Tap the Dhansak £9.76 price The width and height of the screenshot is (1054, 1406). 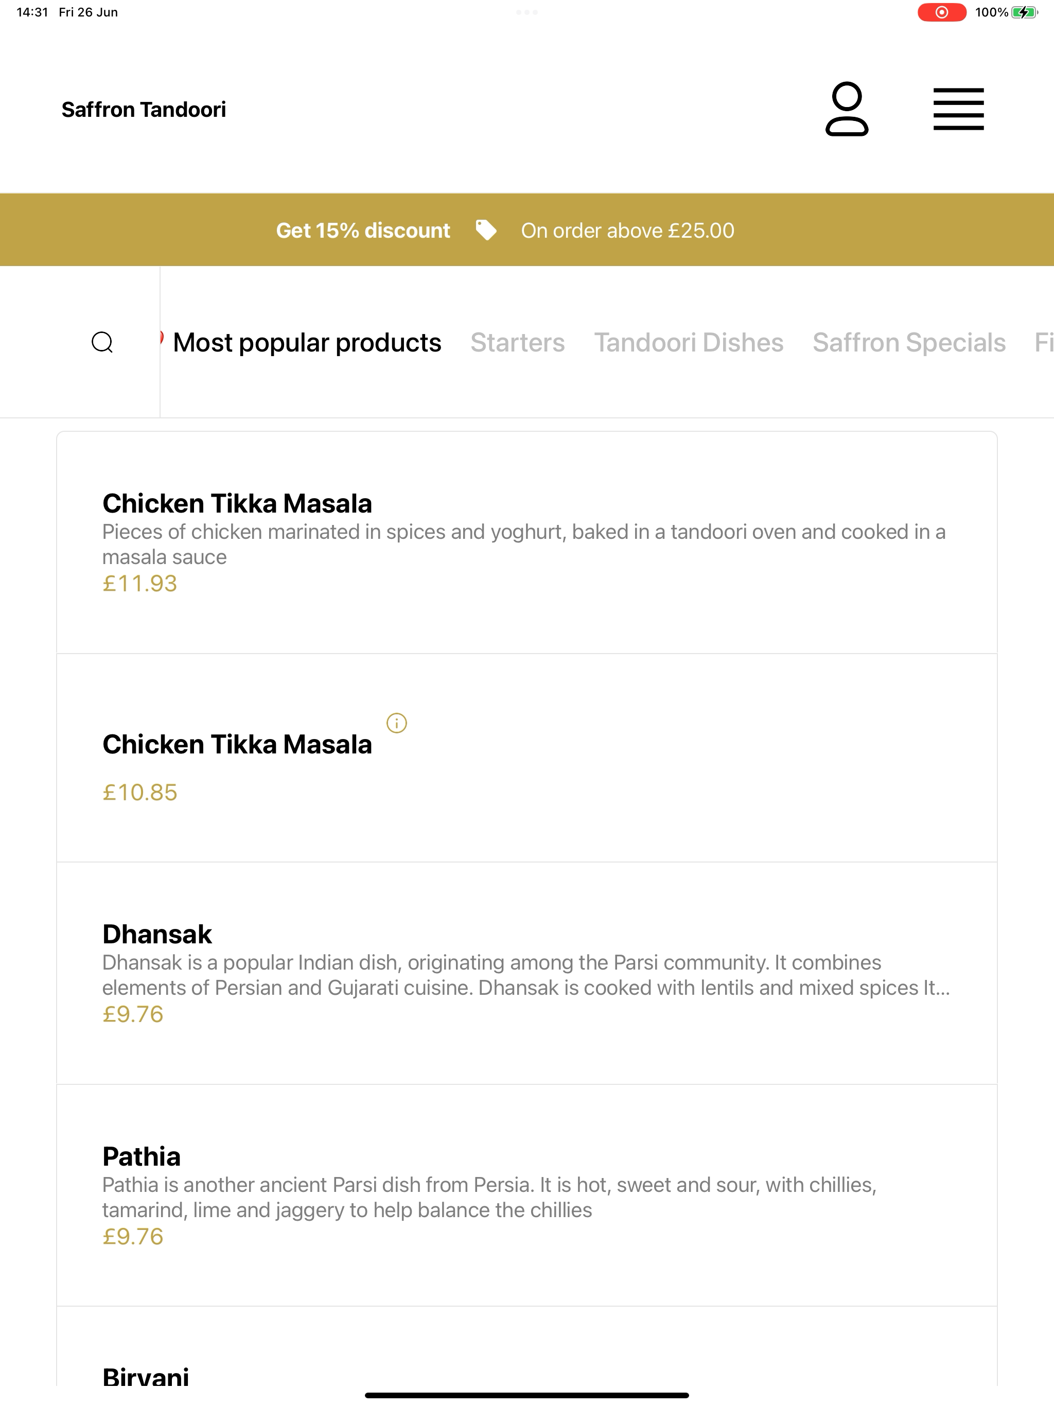(133, 1014)
